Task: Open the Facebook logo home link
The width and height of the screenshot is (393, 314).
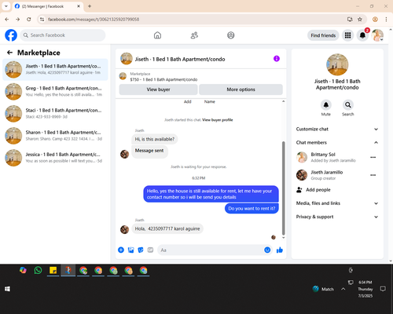Action: coord(11,35)
